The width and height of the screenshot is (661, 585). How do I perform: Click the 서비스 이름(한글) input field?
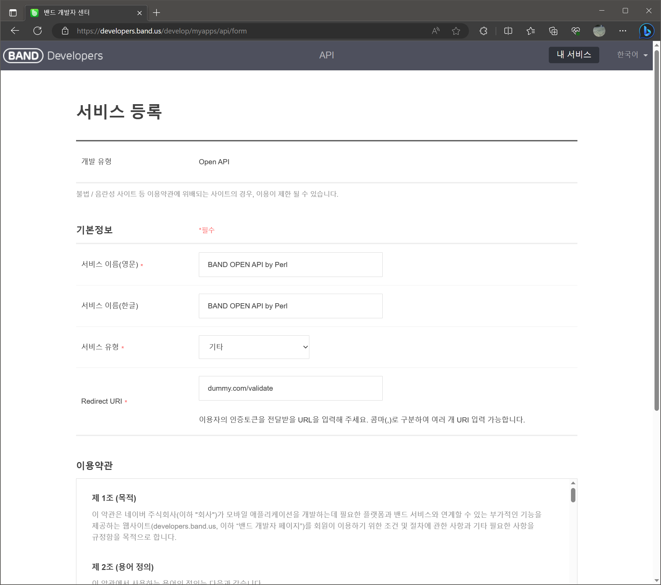(x=291, y=306)
